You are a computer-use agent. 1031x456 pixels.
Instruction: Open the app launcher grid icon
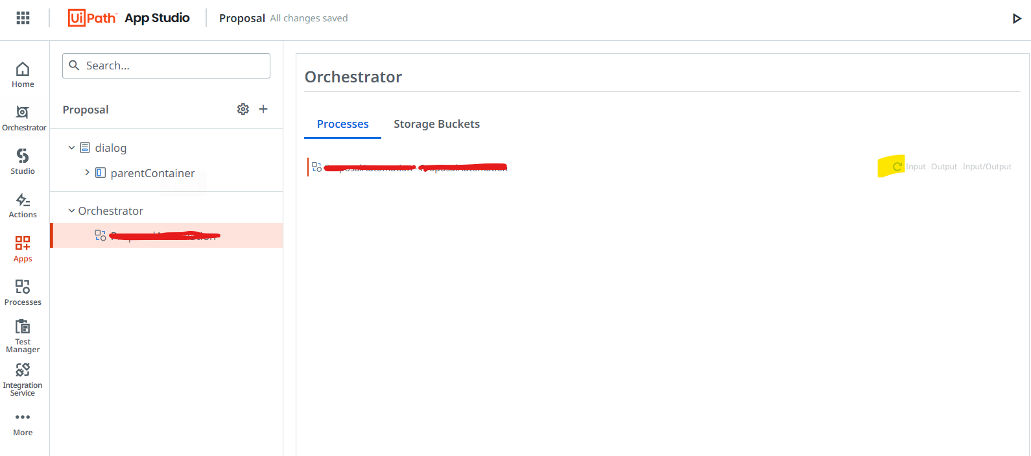[x=23, y=18]
